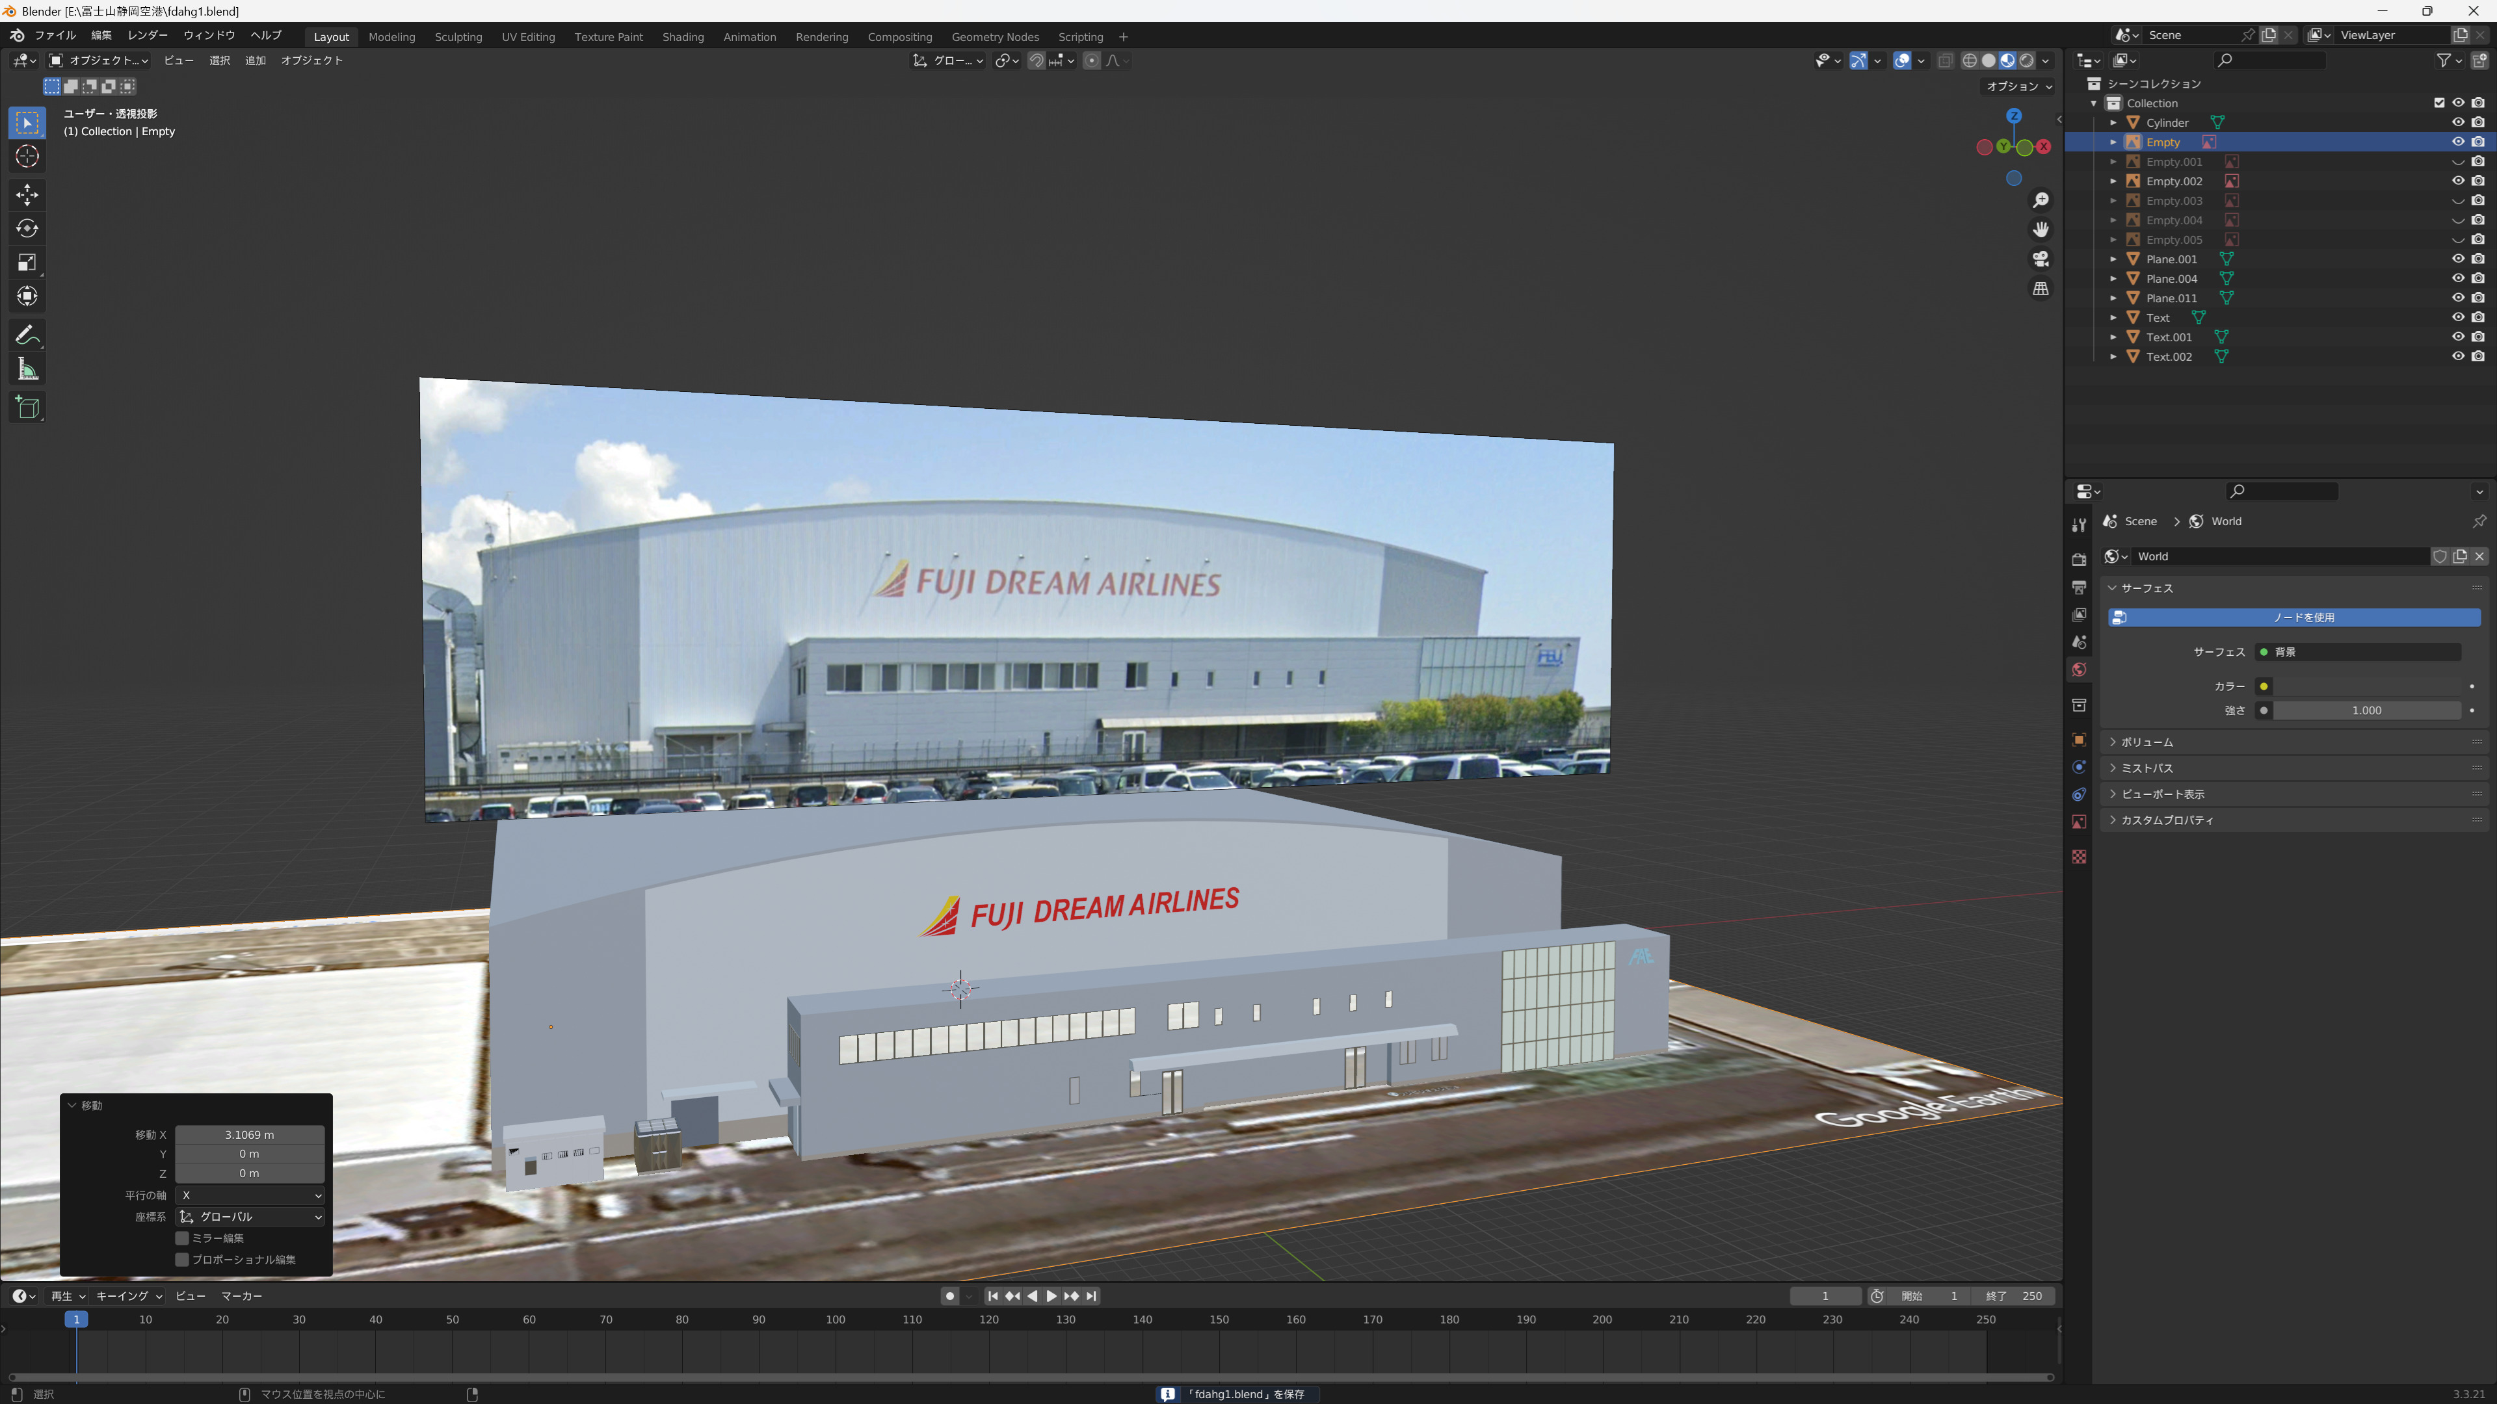The width and height of the screenshot is (2497, 1404).
Task: Play the animation forward
Action: click(1051, 1297)
